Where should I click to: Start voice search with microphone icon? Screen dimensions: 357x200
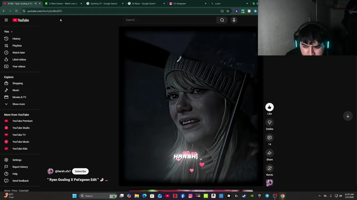pos(234,20)
